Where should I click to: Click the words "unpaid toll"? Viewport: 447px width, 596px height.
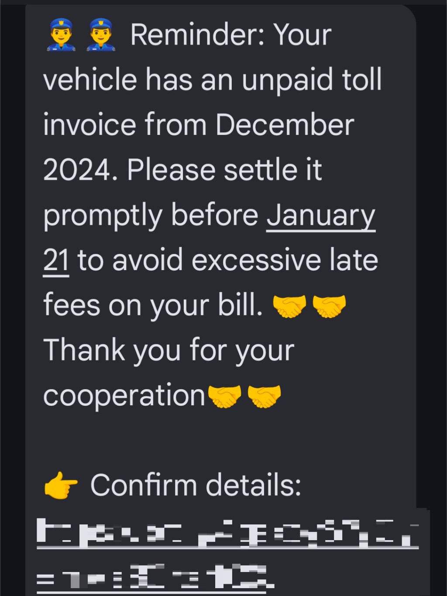[x=312, y=80]
